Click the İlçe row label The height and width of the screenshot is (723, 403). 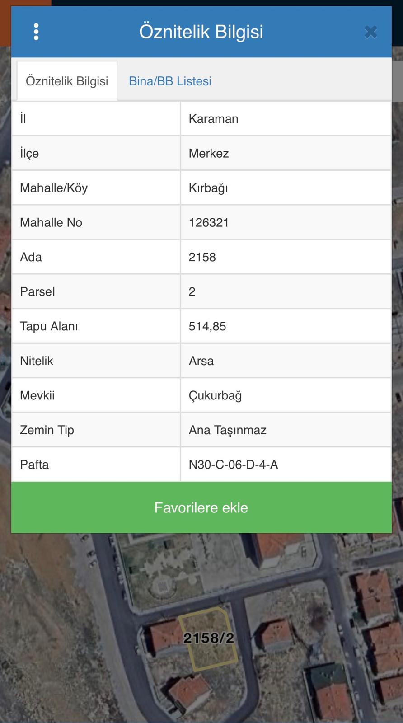tap(29, 154)
